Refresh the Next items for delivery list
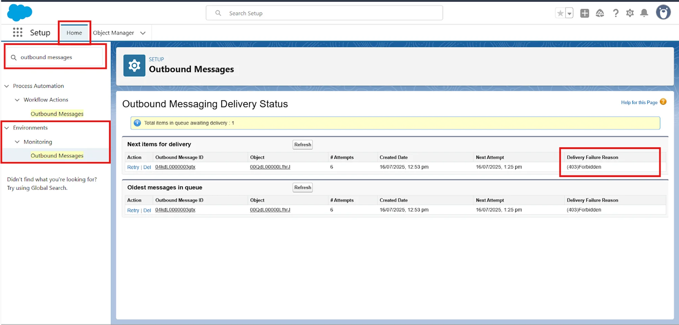The height and width of the screenshot is (325, 679). point(302,145)
